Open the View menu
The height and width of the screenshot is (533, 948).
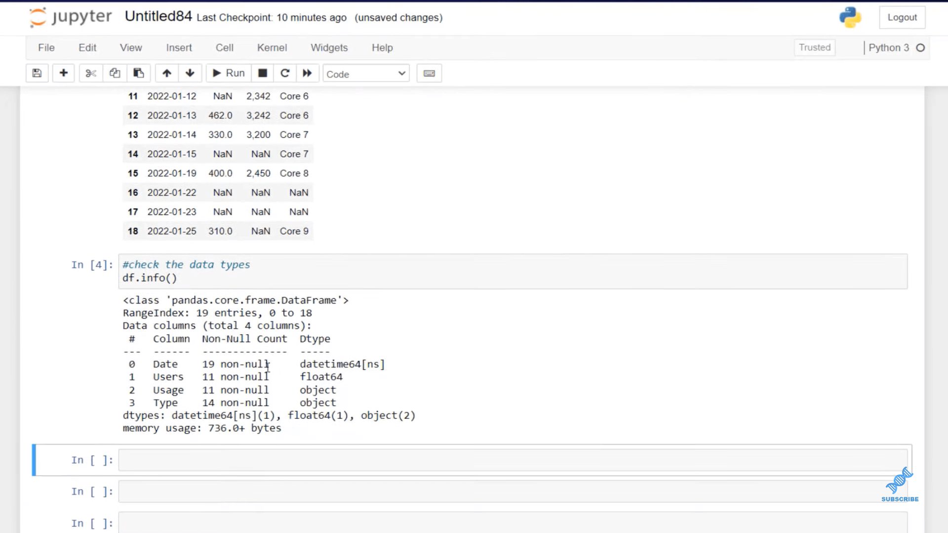131,47
